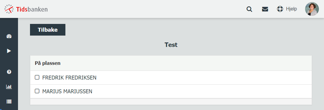Click the Tidsbanken clock emblem
This screenshot has height=110, width=324.
pos(9,9)
